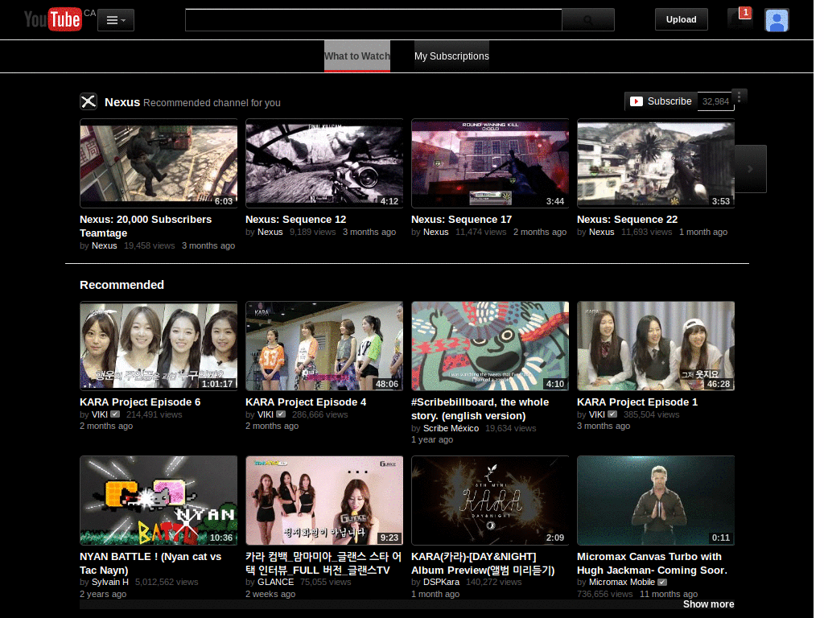
Task: Open GLANCE channel link
Action: coord(276,582)
